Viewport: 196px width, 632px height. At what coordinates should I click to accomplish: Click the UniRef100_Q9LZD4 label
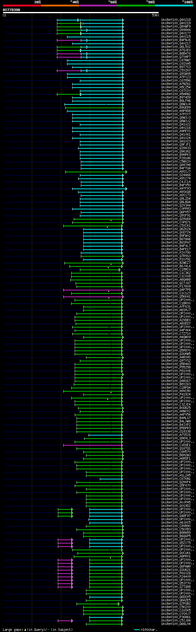point(176,198)
